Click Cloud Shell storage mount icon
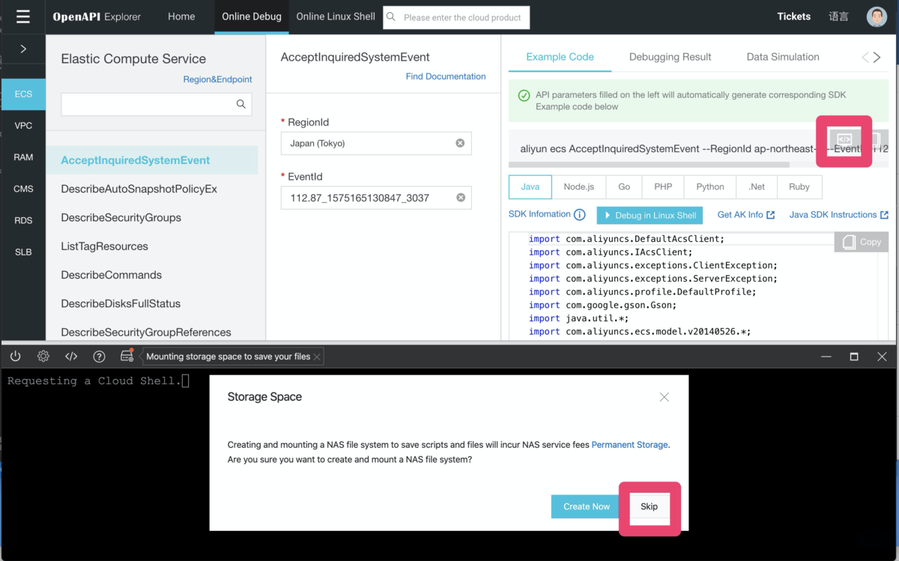The width and height of the screenshot is (899, 561). click(x=127, y=357)
